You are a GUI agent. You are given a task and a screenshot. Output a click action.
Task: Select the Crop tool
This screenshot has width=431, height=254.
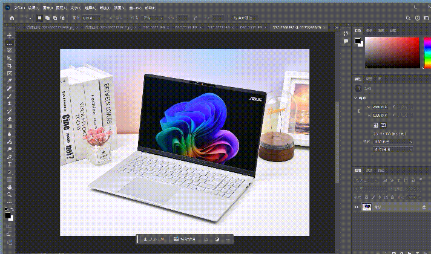click(x=9, y=66)
